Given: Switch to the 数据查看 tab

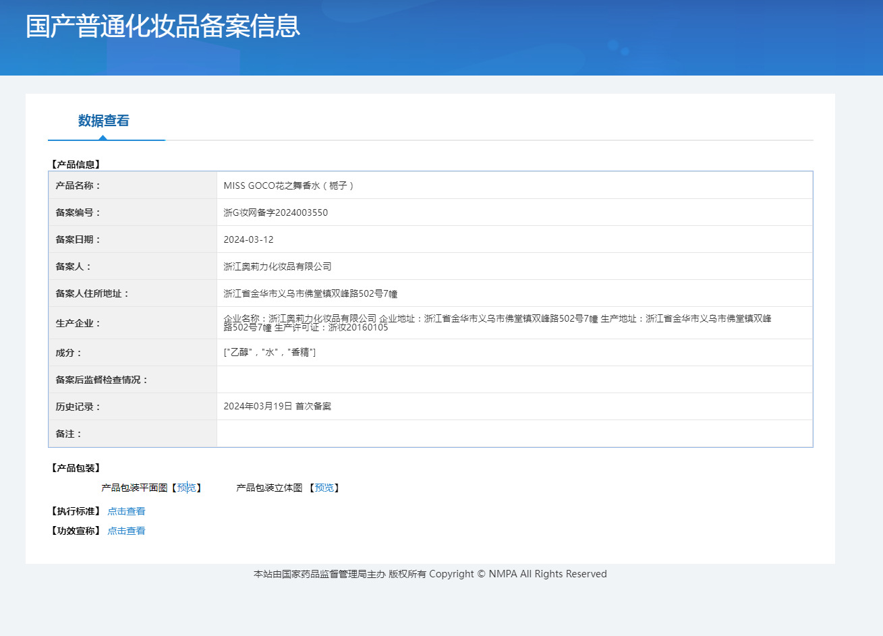Looking at the screenshot, I should tap(103, 121).
